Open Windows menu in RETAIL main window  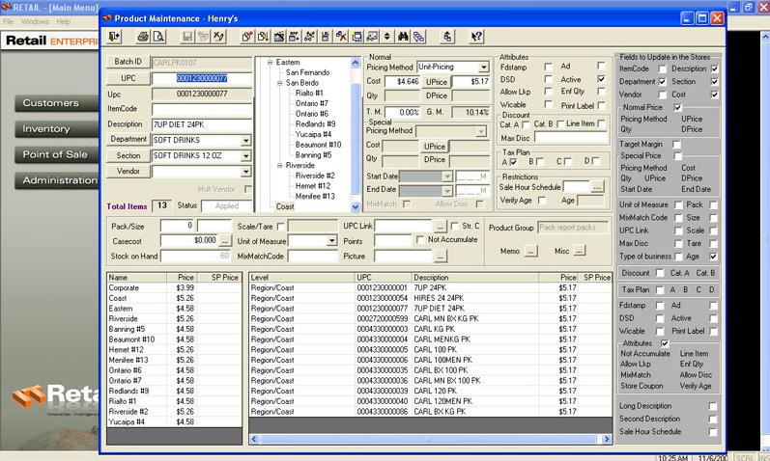coord(35,21)
